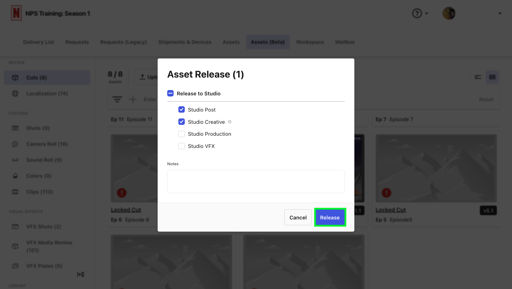The width and height of the screenshot is (512, 289).
Task: Open the account dropdown arrow
Action: (x=500, y=13)
